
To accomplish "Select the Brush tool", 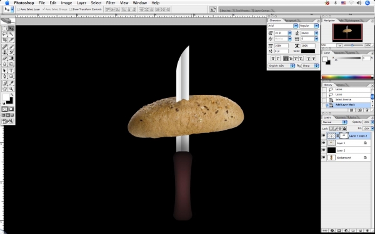I will click(11, 47).
